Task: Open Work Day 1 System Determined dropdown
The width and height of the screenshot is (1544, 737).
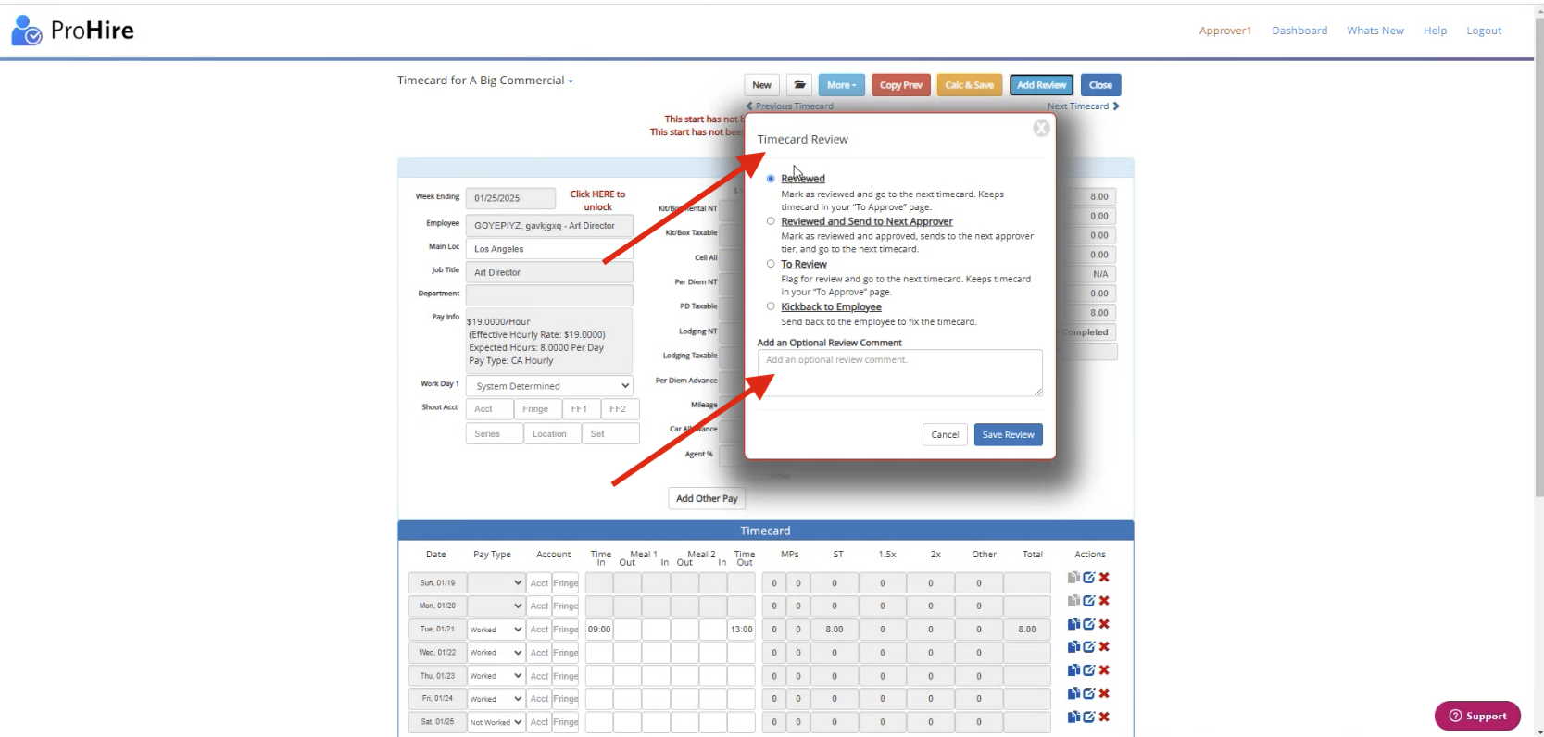Action: (x=549, y=386)
